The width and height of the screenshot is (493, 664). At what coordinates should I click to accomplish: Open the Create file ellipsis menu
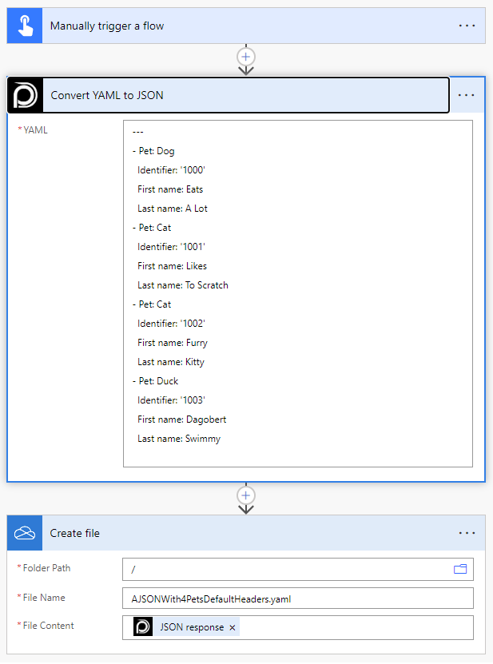pyautogui.click(x=467, y=533)
